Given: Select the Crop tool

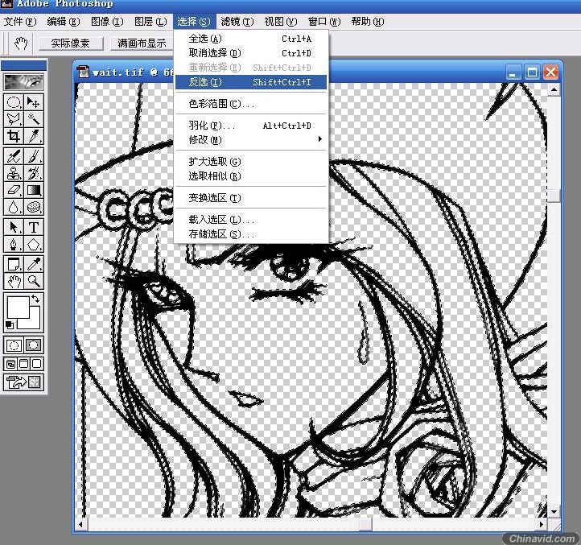Looking at the screenshot, I should [x=14, y=136].
